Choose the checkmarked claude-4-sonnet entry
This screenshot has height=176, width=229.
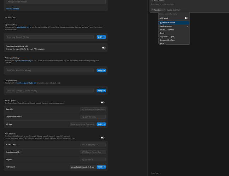point(174,26)
